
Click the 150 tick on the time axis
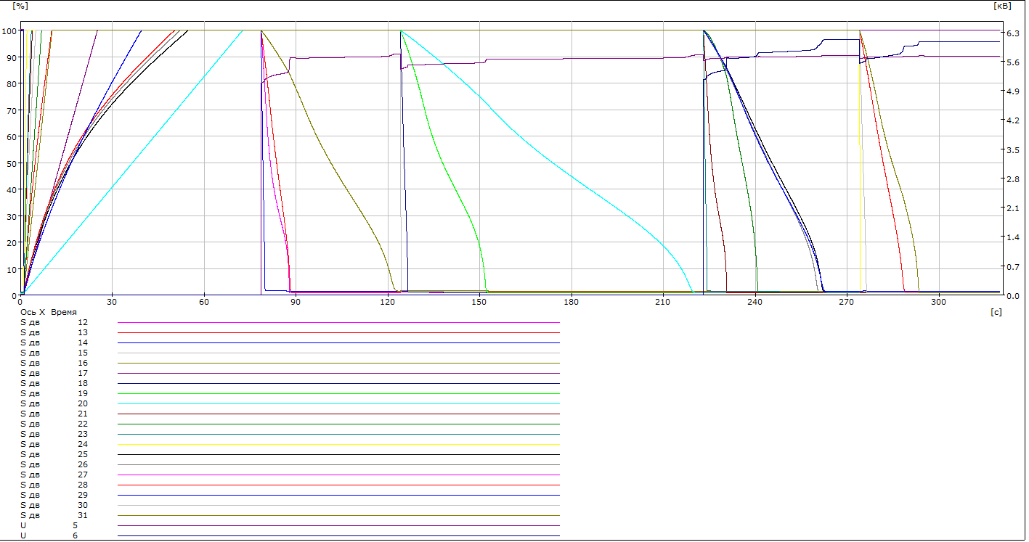coord(479,302)
